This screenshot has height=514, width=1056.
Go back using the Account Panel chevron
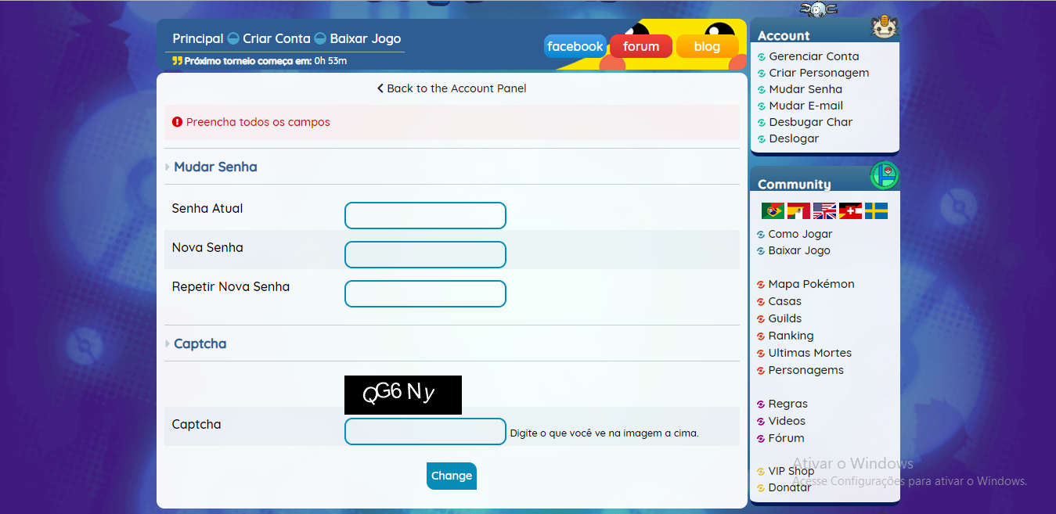380,88
